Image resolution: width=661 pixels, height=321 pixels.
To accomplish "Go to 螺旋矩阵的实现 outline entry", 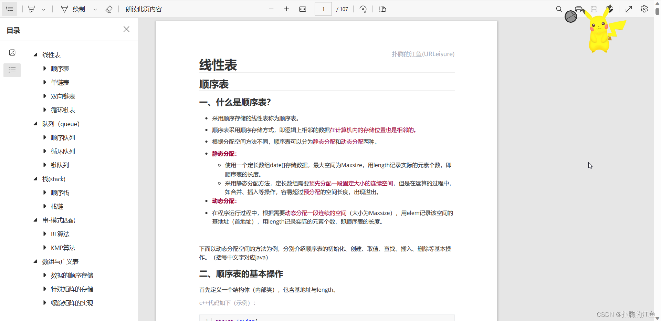I will [72, 303].
